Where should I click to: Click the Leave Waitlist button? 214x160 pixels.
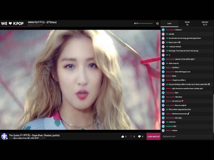(x=153, y=136)
